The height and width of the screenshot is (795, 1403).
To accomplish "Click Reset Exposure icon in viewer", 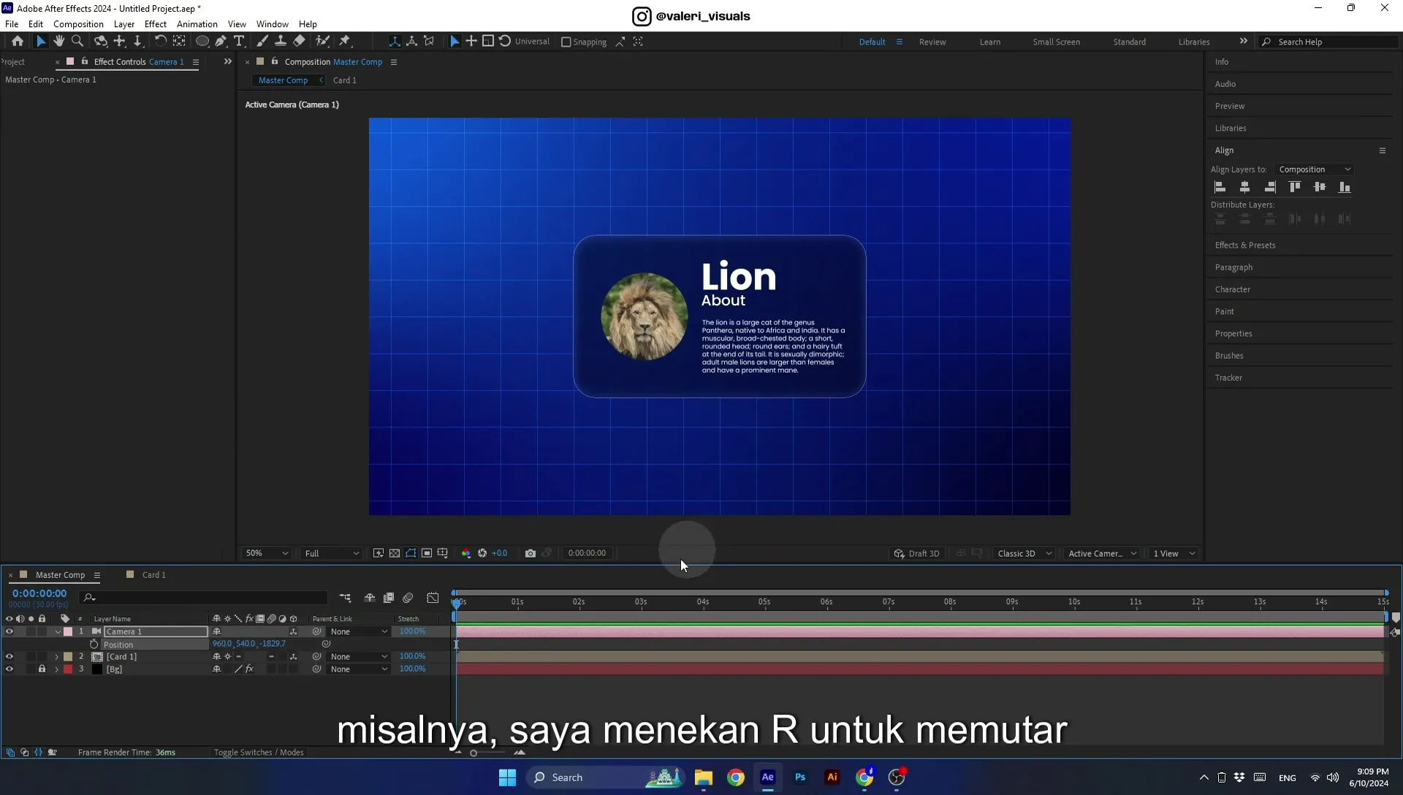I will pyautogui.click(x=482, y=553).
